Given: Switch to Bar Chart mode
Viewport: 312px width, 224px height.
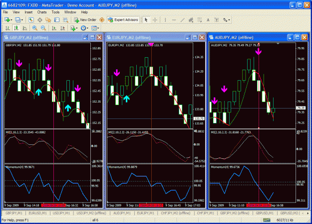Looking at the screenshot, I should point(7,28).
